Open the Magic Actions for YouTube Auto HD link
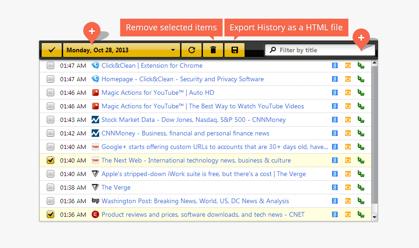Image resolution: width=419 pixels, height=248 pixels. click(158, 93)
